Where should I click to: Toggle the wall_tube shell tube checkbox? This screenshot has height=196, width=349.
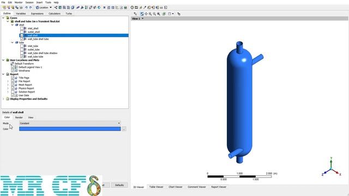tap(22, 39)
